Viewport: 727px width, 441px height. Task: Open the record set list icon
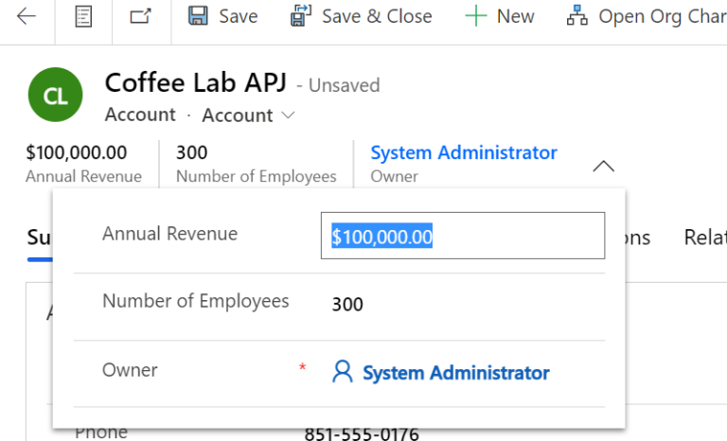(83, 16)
